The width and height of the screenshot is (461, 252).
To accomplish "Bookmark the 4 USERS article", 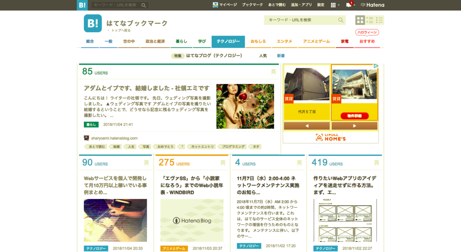I will pyautogui.click(x=299, y=163).
